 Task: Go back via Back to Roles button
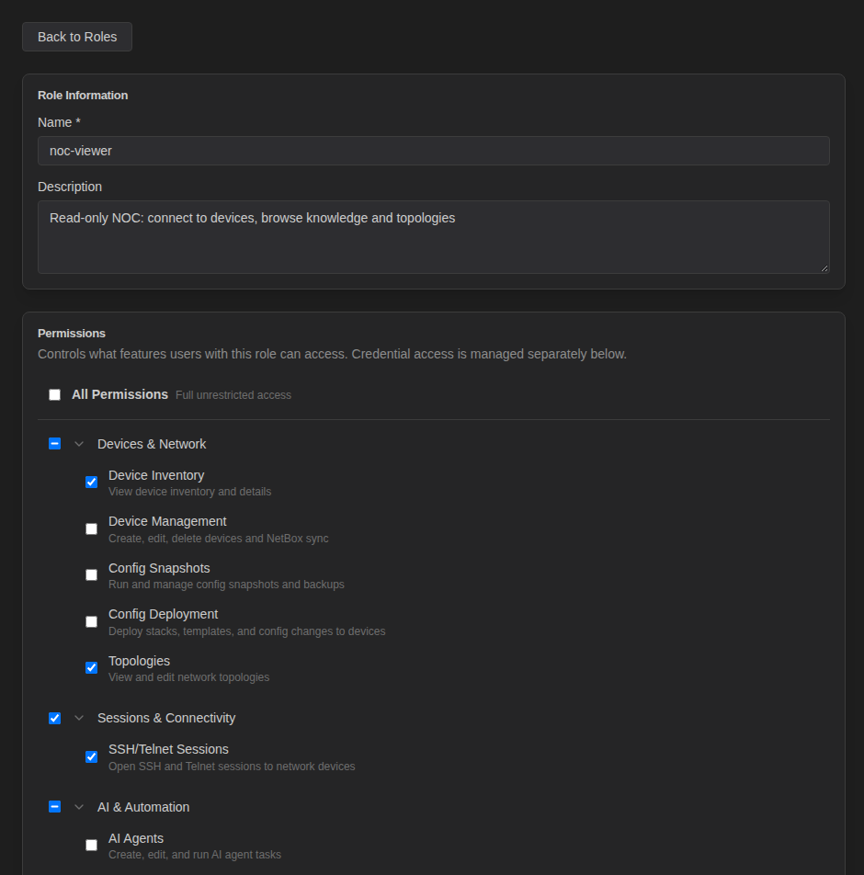click(x=77, y=37)
